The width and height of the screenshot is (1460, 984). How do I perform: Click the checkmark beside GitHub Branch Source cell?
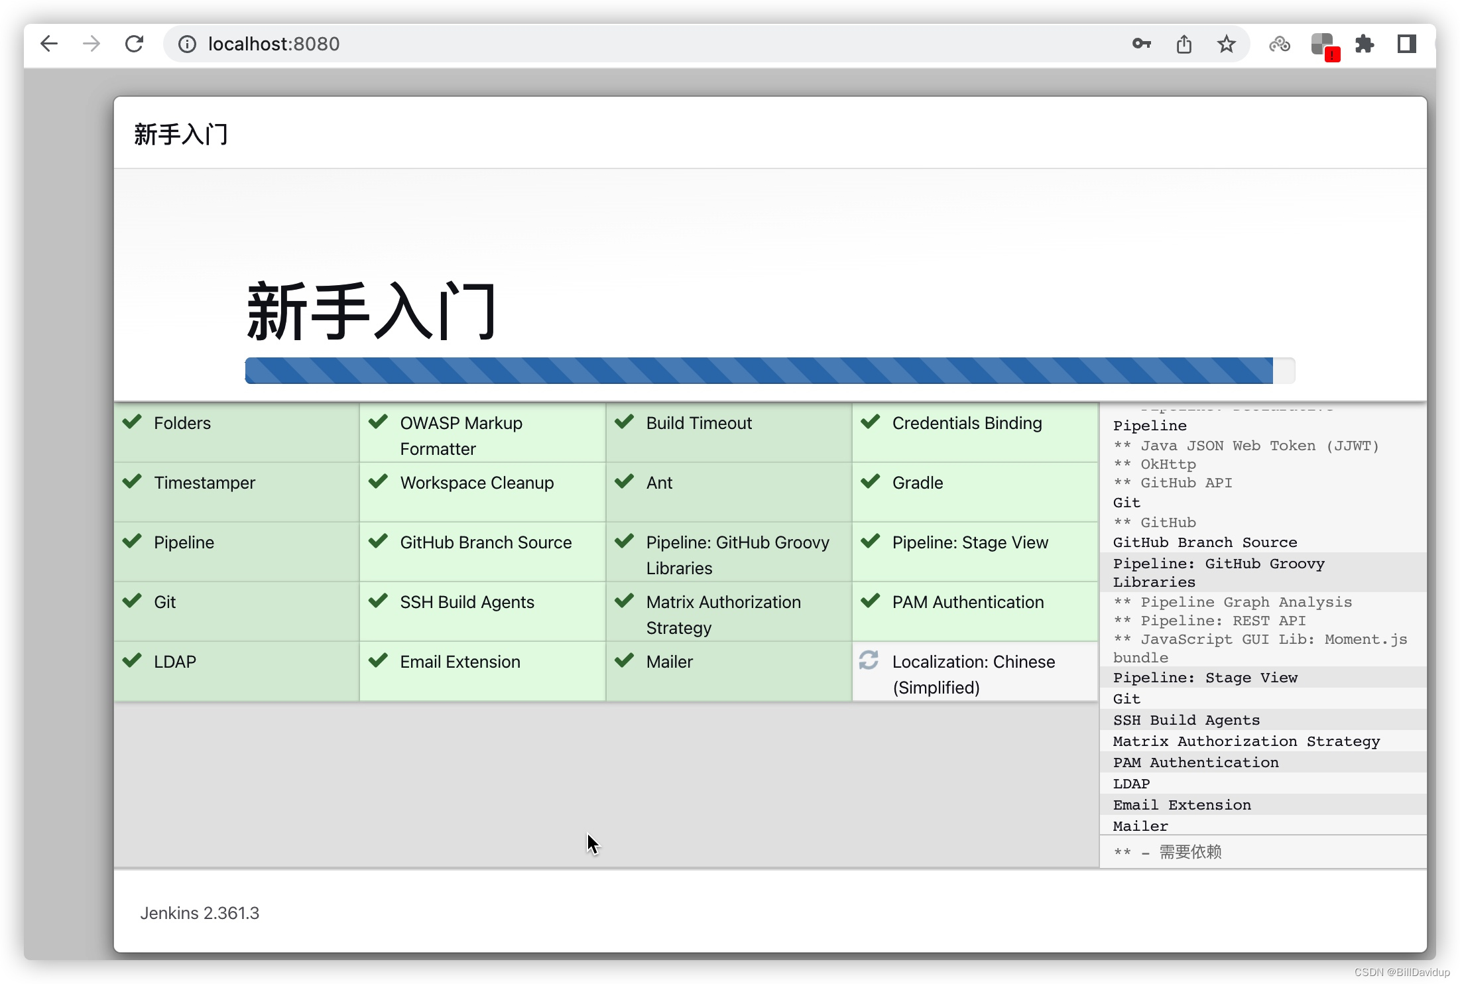pyautogui.click(x=378, y=540)
